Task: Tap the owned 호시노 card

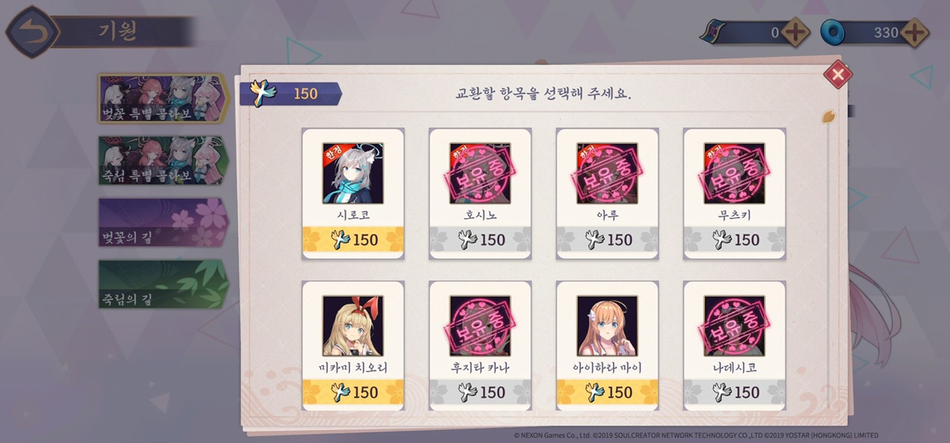Action: 480,194
